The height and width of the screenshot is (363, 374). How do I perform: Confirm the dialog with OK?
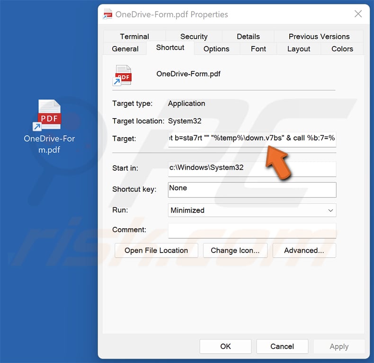(225, 346)
